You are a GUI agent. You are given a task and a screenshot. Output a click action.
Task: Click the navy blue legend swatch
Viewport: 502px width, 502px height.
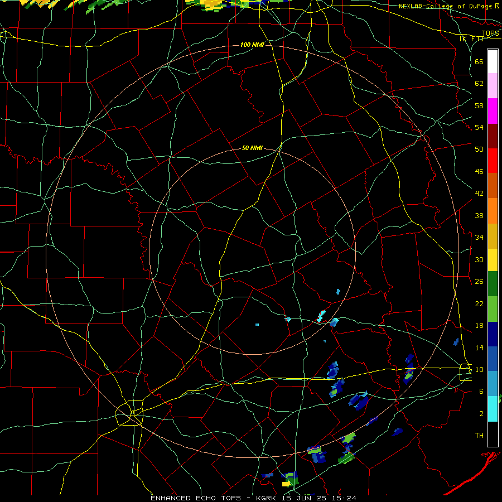[x=493, y=334]
